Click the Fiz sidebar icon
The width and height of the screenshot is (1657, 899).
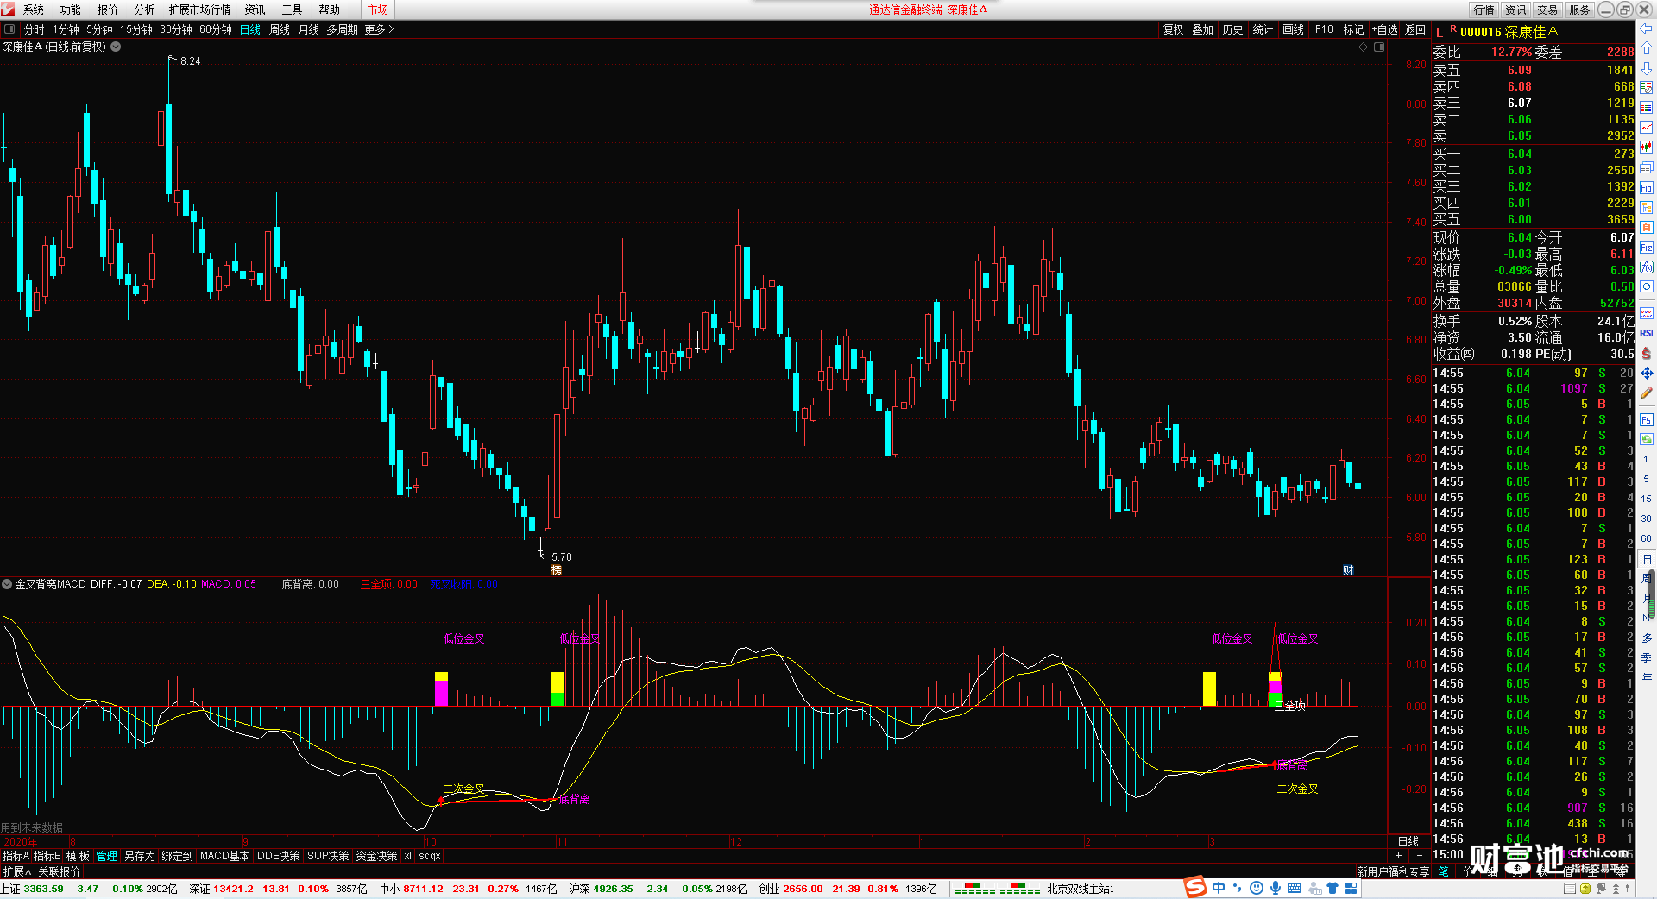click(x=1647, y=248)
